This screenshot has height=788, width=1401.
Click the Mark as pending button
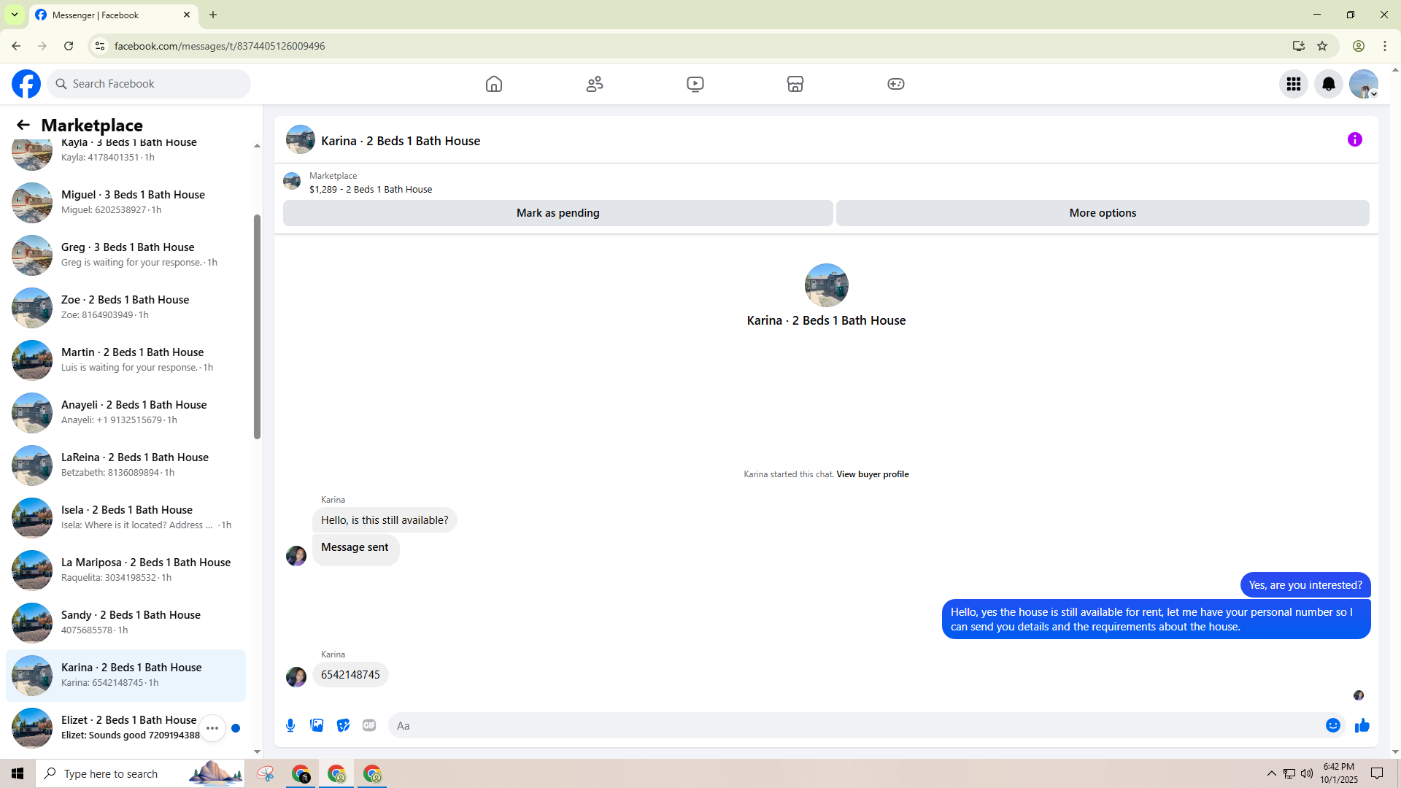tap(558, 213)
